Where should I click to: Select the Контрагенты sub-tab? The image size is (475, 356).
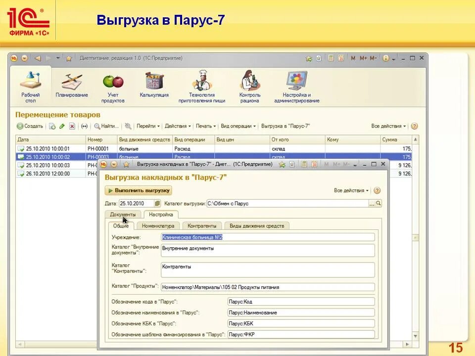pos(202,226)
